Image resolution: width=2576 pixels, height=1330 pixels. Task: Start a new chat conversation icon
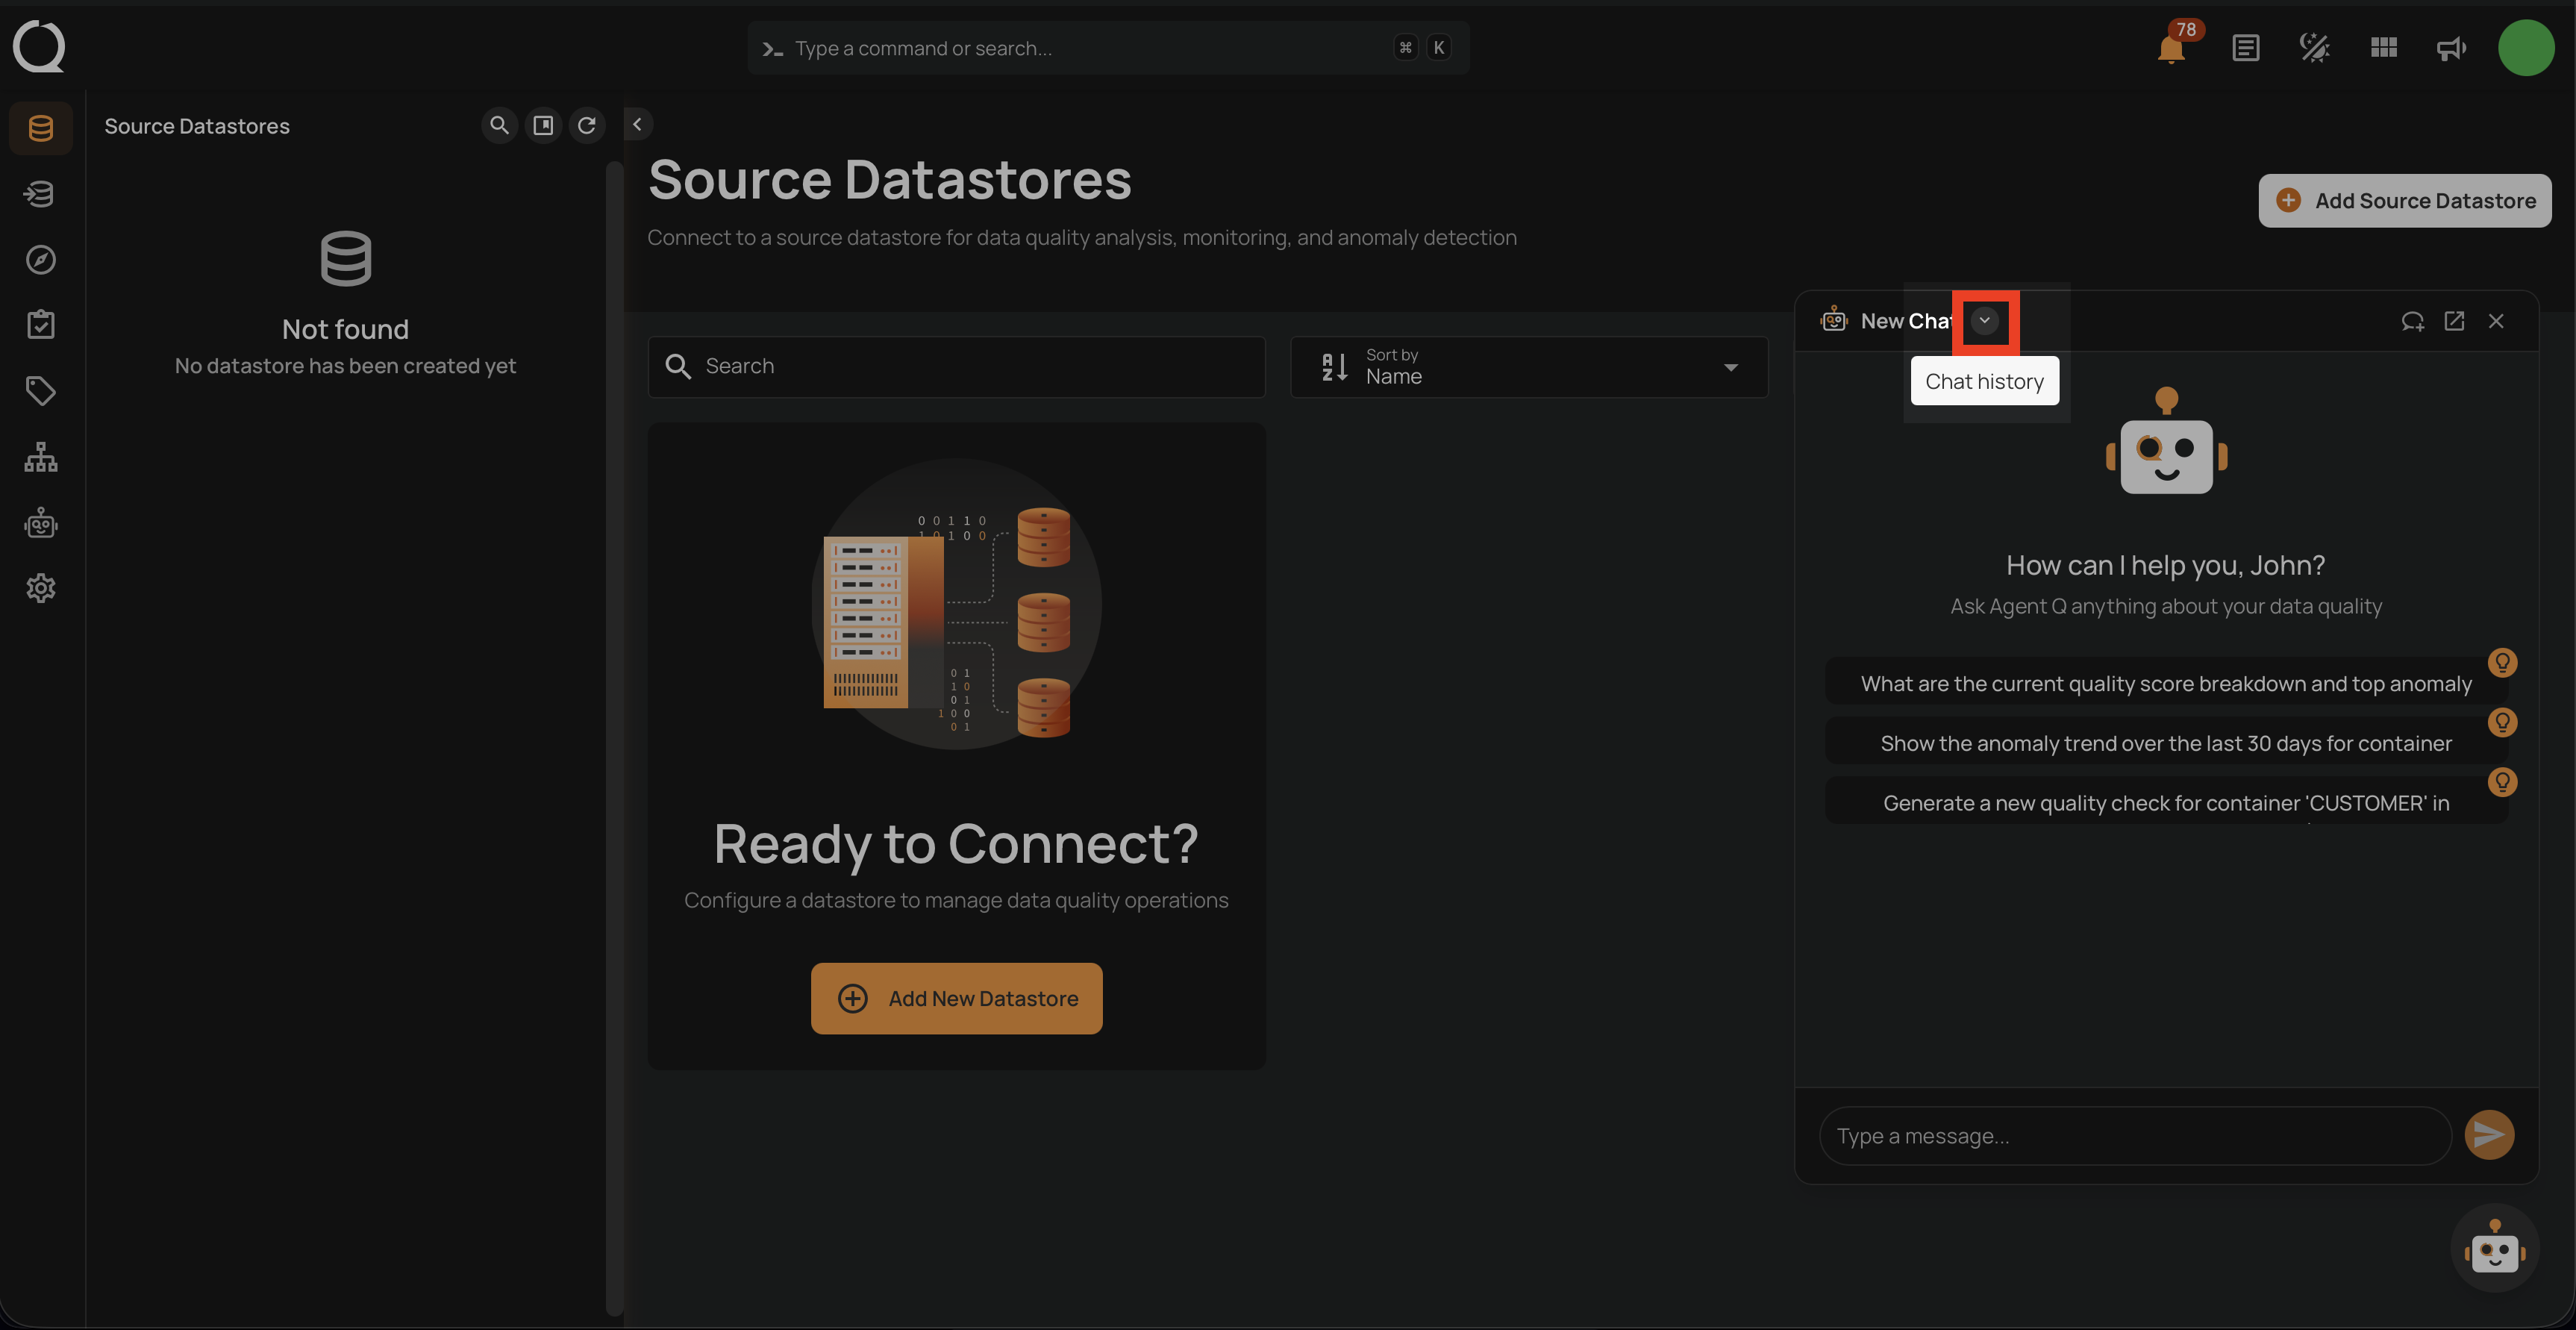(2412, 321)
